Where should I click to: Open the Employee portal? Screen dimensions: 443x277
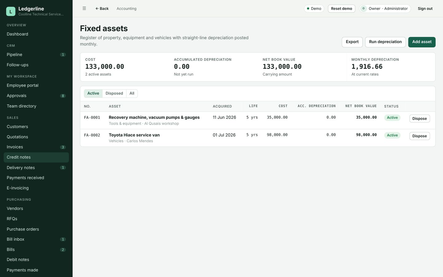[36, 86]
